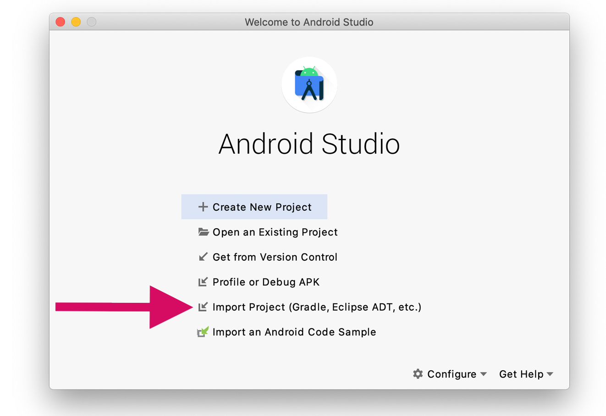
Task: Select Import Project (Gradle, Eclipse ADT, etc.)
Action: (309, 307)
